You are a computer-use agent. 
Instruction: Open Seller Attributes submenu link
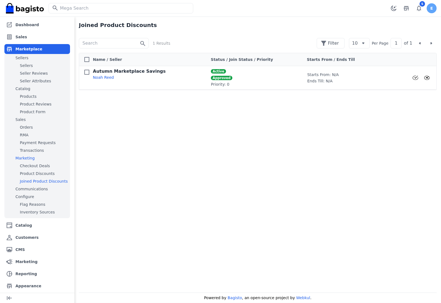click(x=35, y=81)
